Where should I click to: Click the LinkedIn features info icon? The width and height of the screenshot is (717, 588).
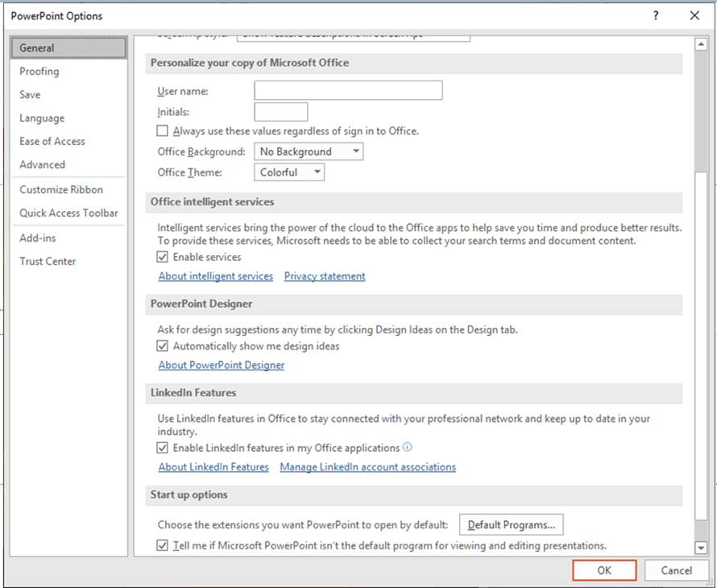(x=408, y=447)
